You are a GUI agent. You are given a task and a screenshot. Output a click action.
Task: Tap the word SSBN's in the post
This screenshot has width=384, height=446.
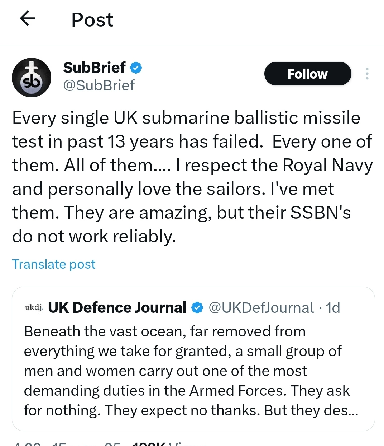point(320,212)
